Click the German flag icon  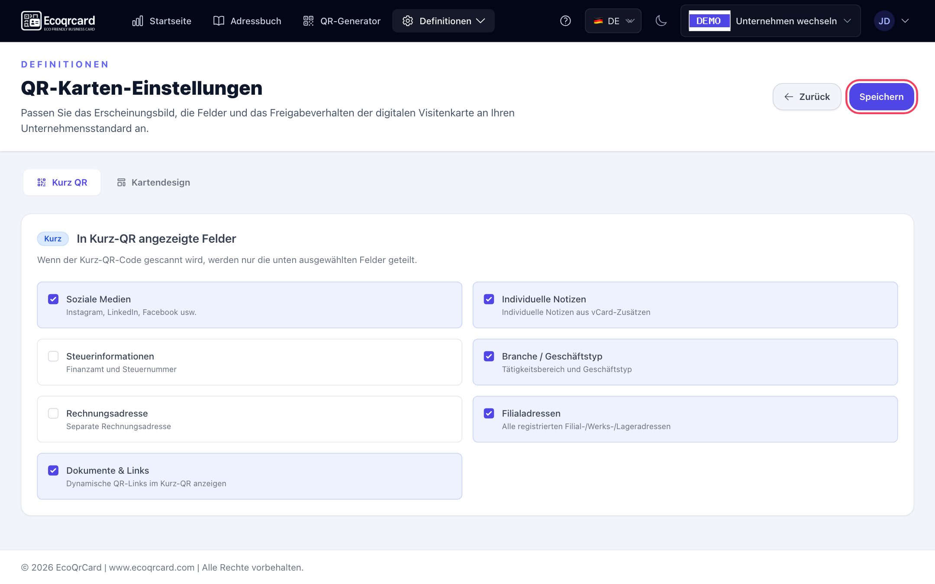click(x=598, y=21)
